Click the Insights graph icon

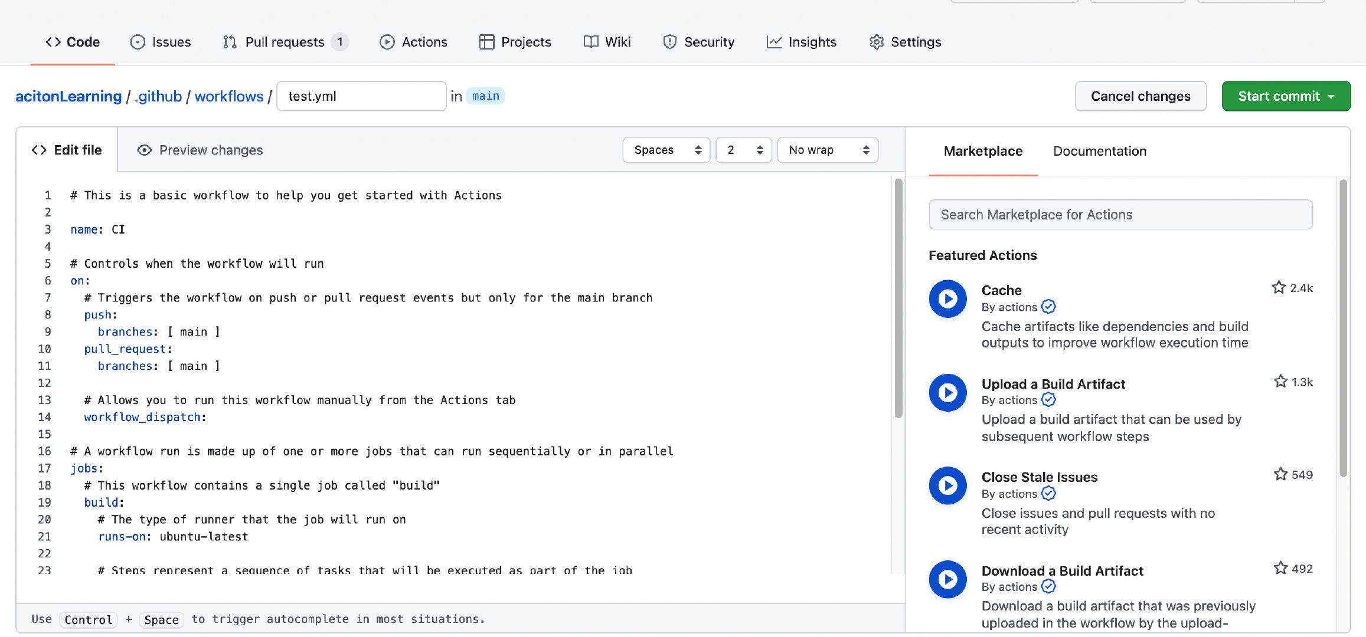click(x=774, y=42)
